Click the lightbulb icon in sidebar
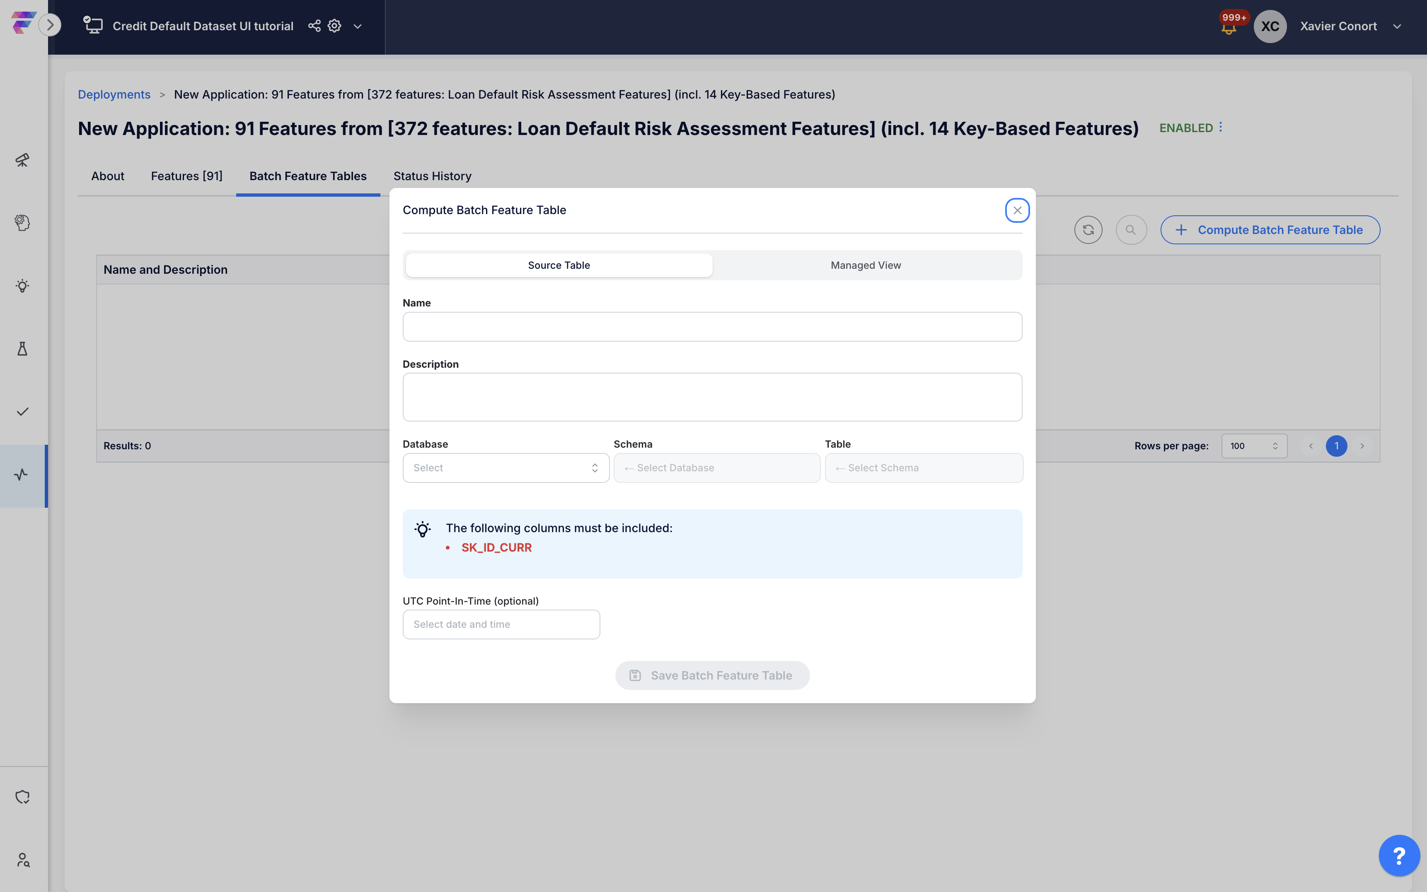The image size is (1427, 892). point(22,286)
